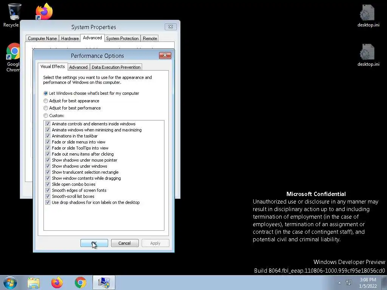Select the Custom radio option

pyautogui.click(x=54, y=116)
